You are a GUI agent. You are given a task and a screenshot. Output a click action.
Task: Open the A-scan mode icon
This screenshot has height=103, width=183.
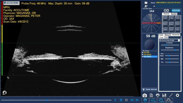point(153,100)
